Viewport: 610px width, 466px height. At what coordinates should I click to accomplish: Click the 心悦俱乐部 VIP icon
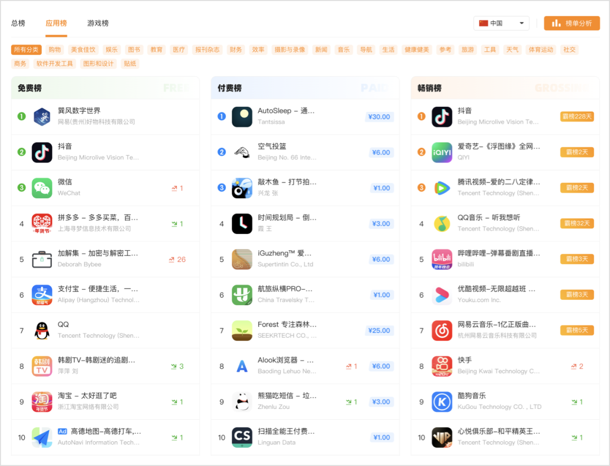click(442, 438)
